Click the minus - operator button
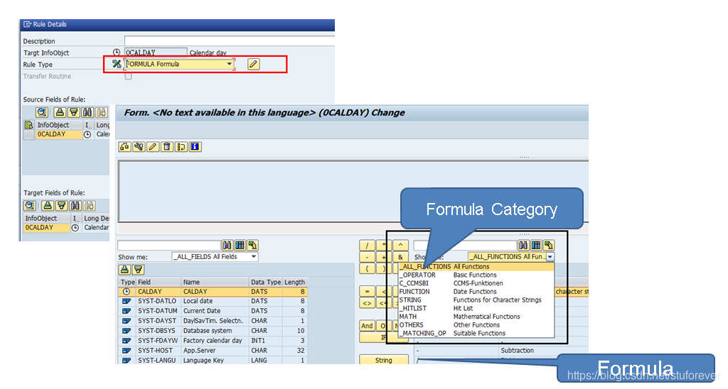Screen dimensions: 728x389 coord(368,257)
